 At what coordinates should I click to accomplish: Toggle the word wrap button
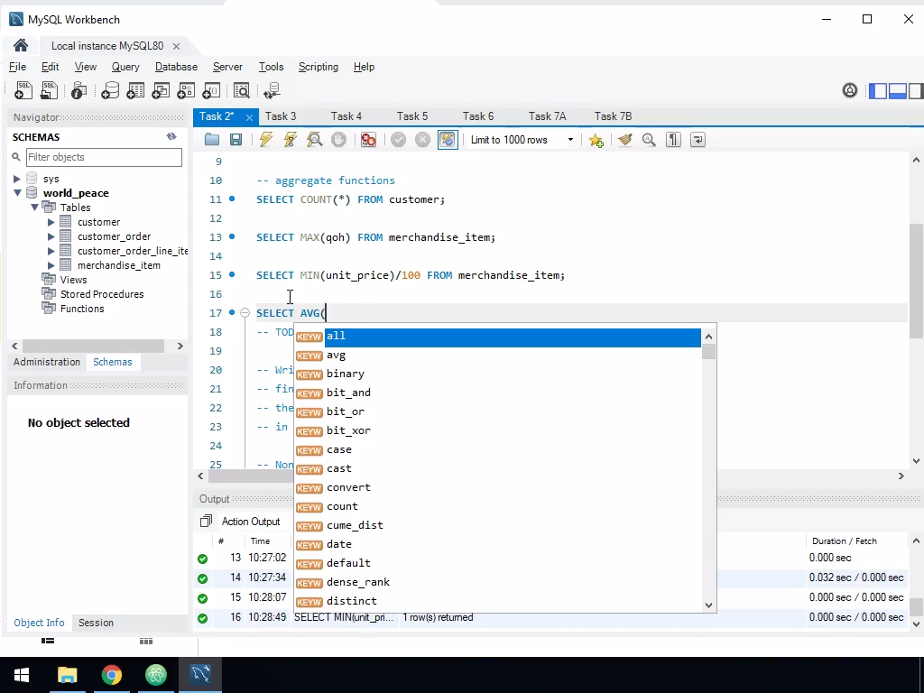[698, 140]
